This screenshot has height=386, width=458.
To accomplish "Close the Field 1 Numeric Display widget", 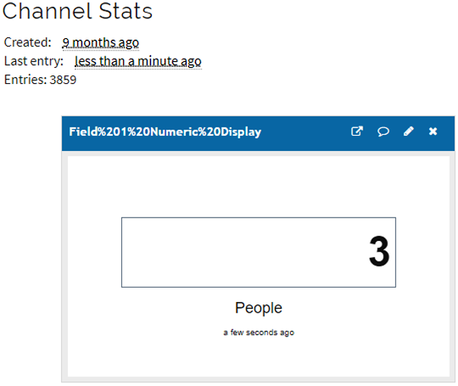I will pos(433,132).
